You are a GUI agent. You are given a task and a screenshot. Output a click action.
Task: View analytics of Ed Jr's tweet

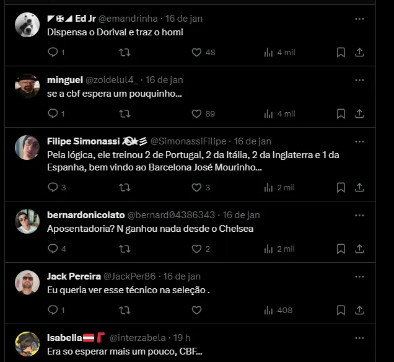(x=268, y=53)
